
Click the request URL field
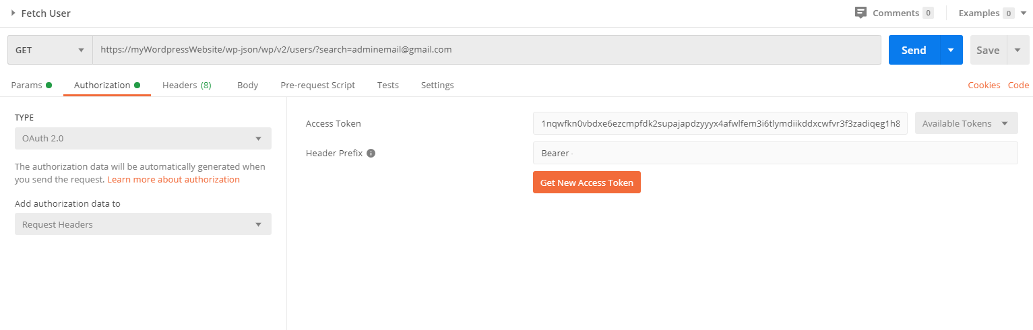tap(487, 50)
